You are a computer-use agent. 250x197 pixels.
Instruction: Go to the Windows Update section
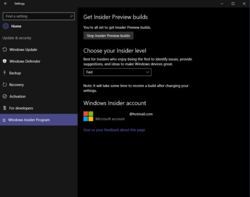pos(23,50)
